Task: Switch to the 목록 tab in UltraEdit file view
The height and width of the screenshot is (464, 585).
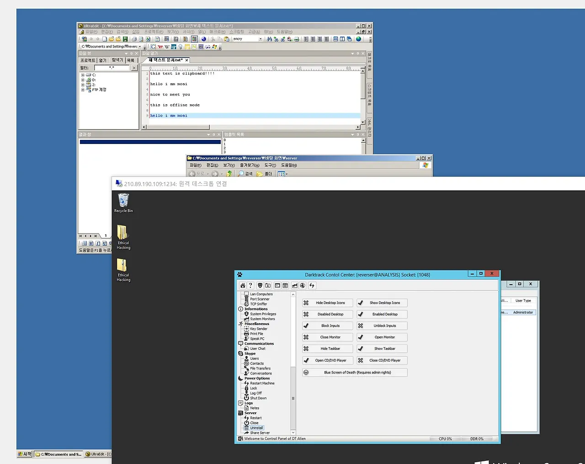Action: point(131,60)
